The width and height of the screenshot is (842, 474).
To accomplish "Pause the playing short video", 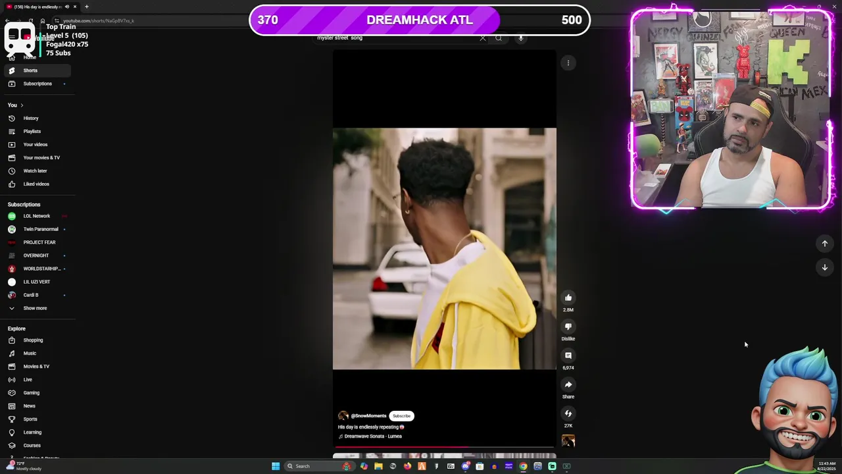I will point(445,249).
